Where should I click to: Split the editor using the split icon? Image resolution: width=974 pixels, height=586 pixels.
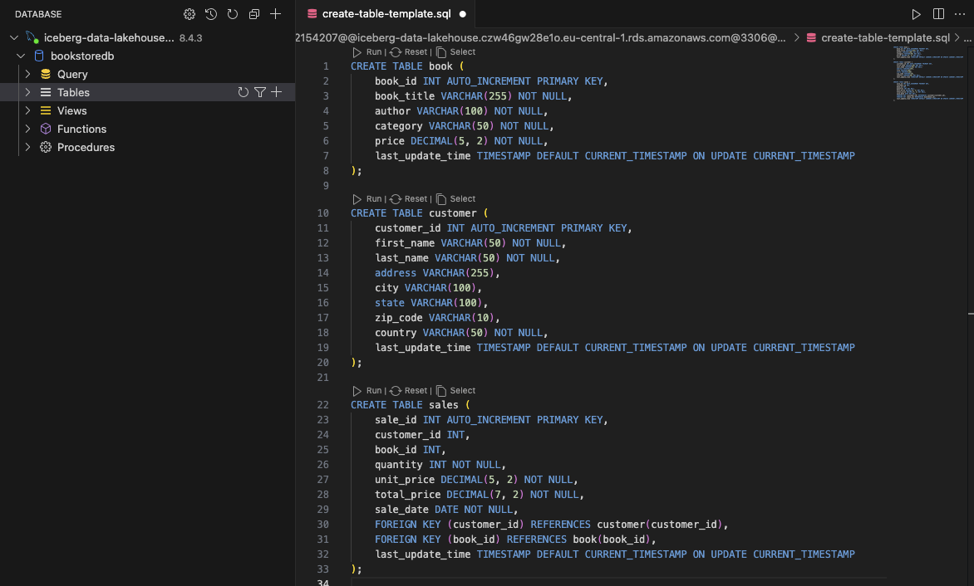tap(938, 14)
